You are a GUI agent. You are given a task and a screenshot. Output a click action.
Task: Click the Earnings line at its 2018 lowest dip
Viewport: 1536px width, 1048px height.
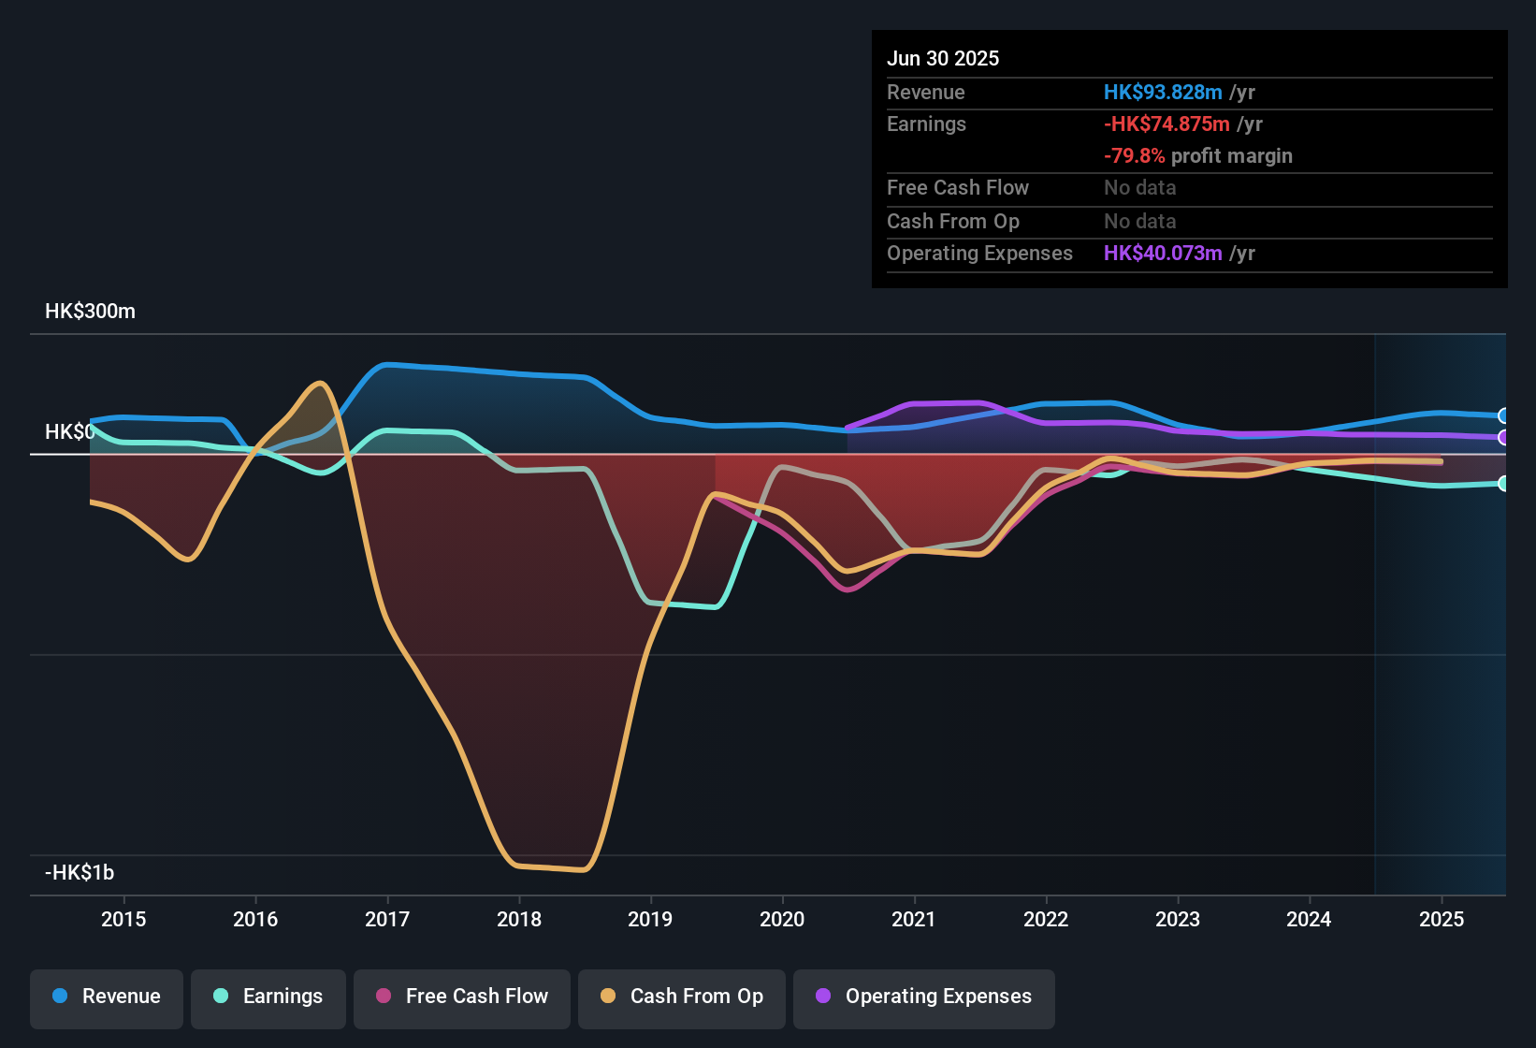[x=683, y=604]
